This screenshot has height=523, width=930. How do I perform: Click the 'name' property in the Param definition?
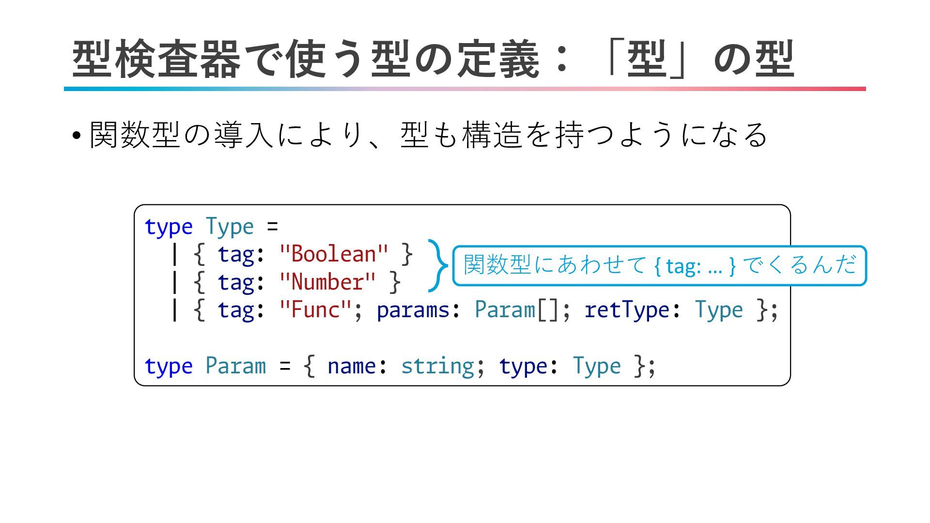pos(351,366)
